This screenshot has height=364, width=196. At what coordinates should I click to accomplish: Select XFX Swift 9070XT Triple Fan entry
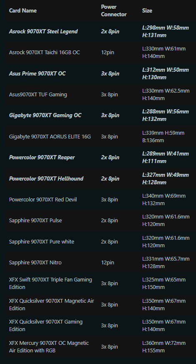coord(50,284)
